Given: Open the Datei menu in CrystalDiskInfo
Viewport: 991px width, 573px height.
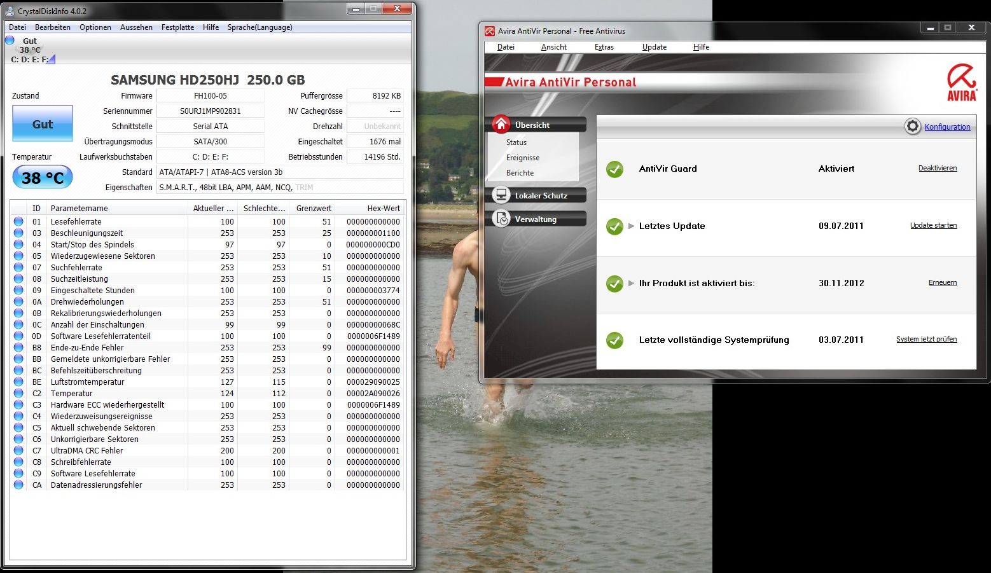Looking at the screenshot, I should (18, 27).
